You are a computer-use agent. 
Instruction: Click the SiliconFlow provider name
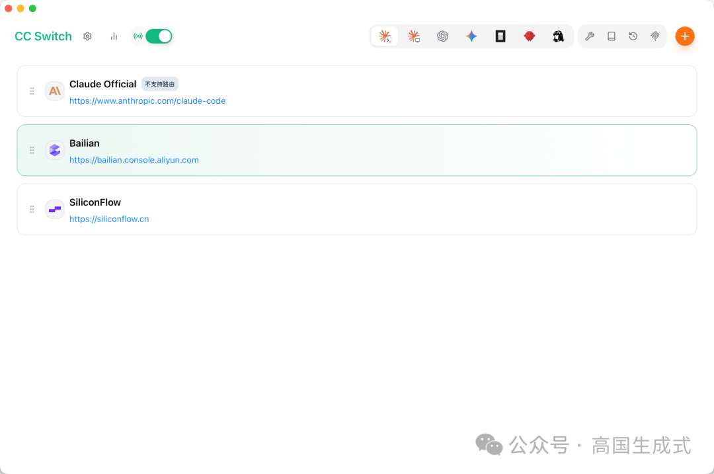tap(95, 202)
